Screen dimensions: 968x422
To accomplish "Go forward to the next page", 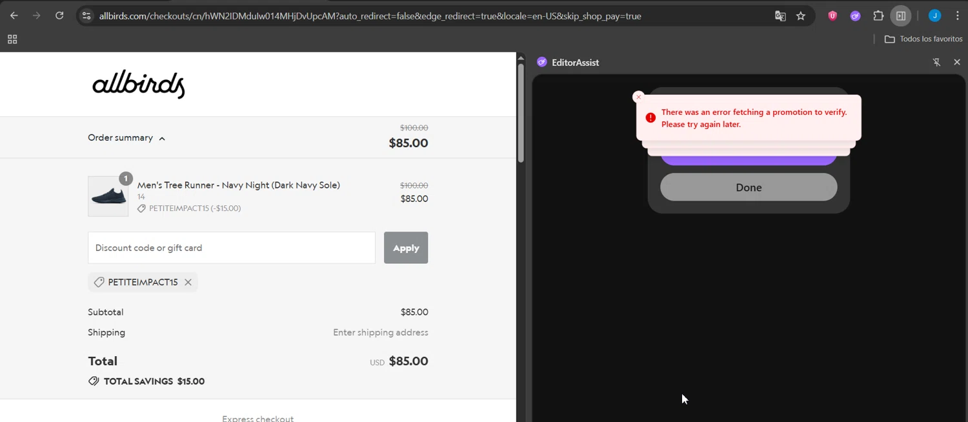I will 37,15.
